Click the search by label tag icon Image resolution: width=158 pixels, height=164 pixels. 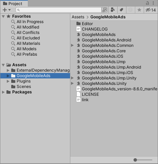122,10
